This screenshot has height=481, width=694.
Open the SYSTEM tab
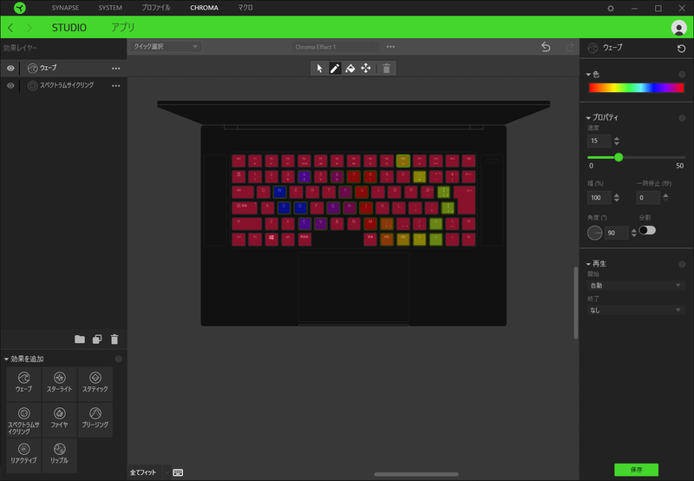pos(110,8)
